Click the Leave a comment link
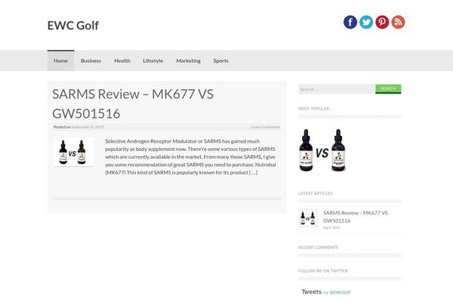The height and width of the screenshot is (302, 453). tap(265, 127)
